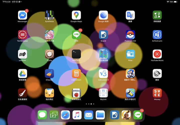Open Mail from the dock
This screenshot has width=180, height=125.
tap(88, 115)
